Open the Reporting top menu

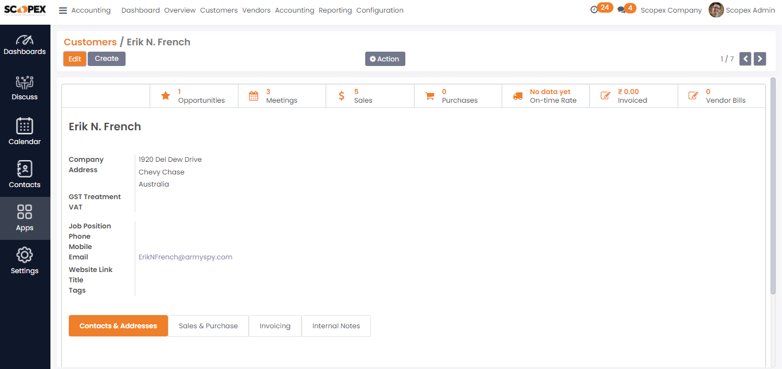tap(335, 10)
